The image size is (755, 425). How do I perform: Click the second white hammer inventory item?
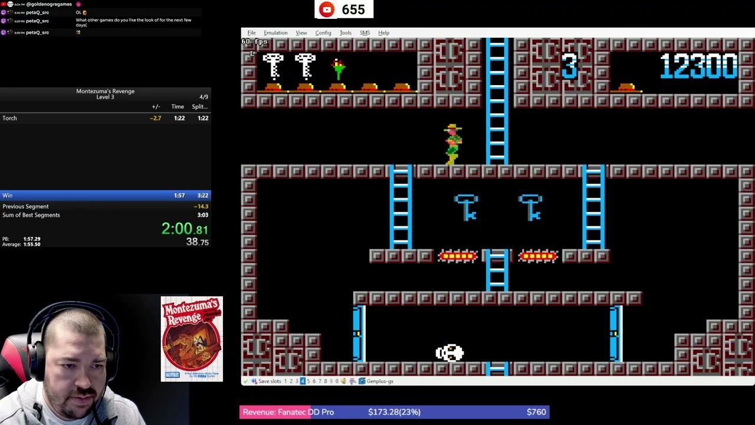[x=305, y=66]
